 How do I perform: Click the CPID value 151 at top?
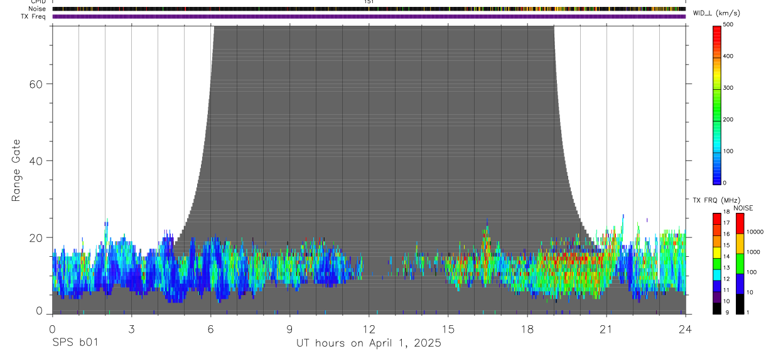coord(369,2)
